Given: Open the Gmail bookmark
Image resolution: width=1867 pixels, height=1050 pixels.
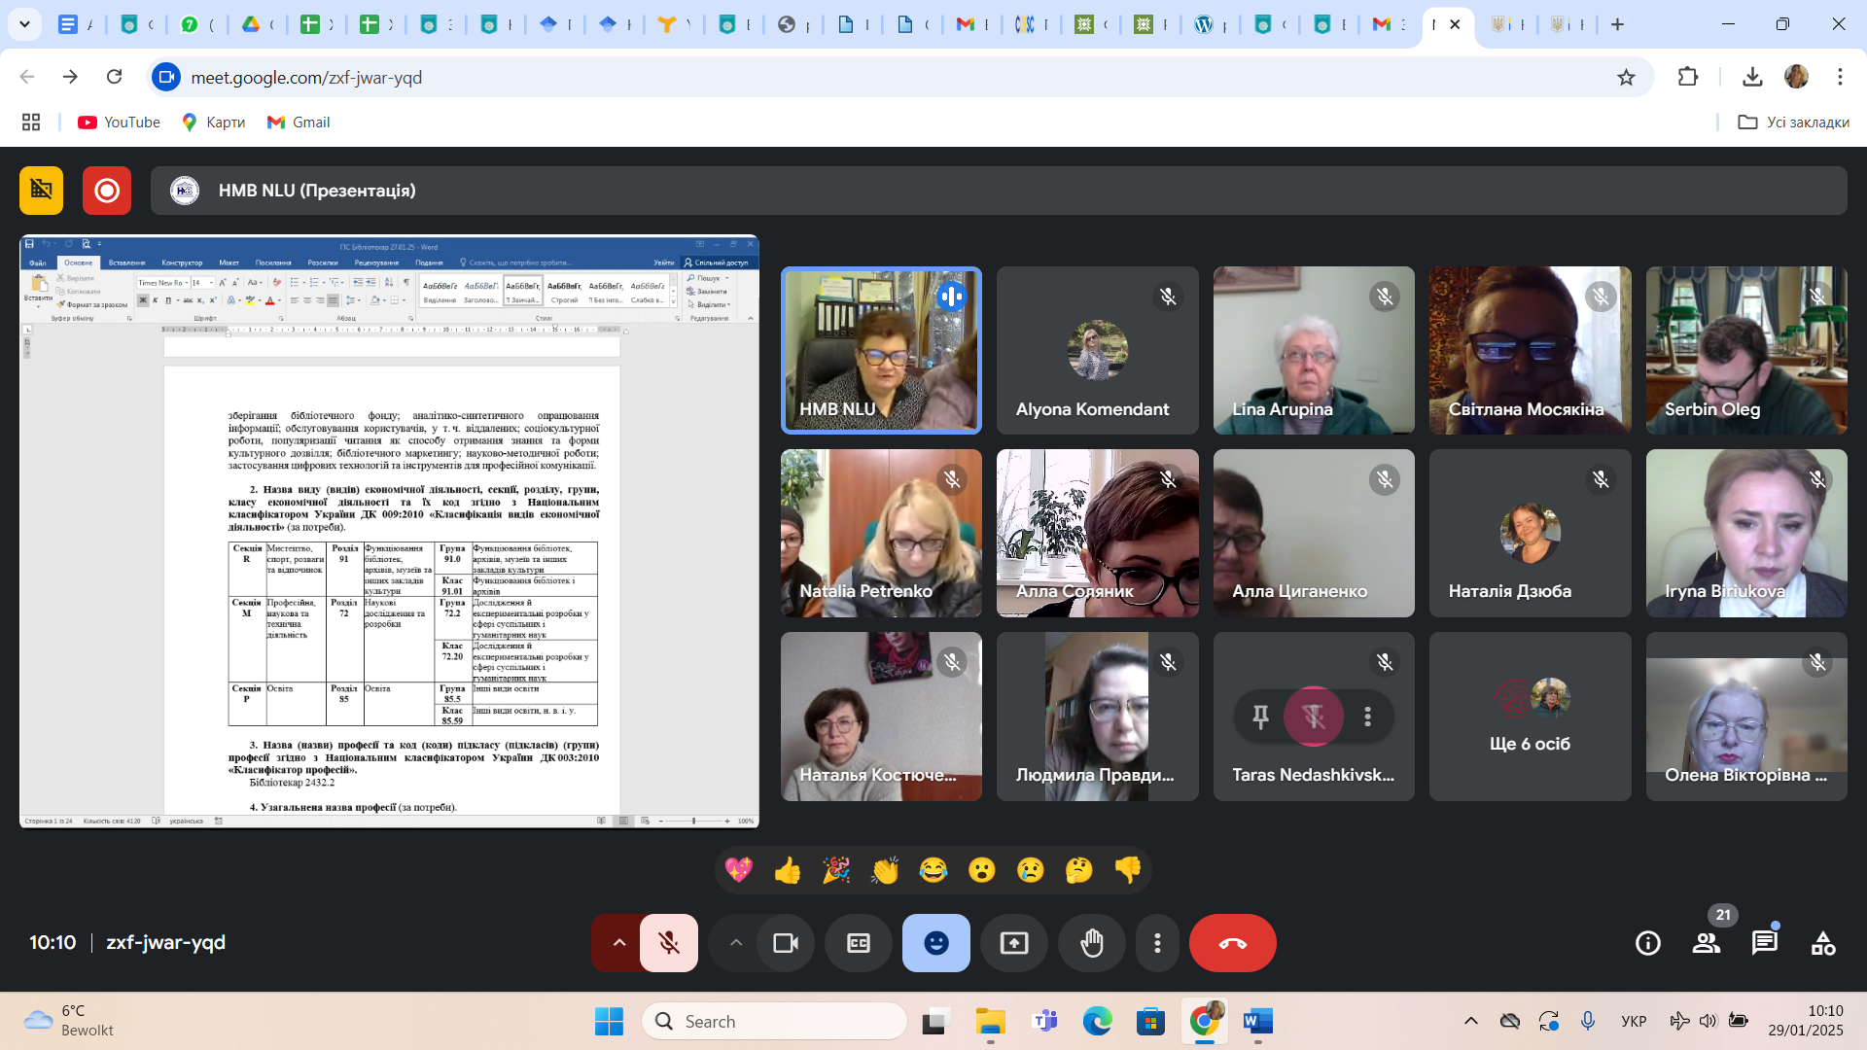Looking at the screenshot, I should pyautogui.click(x=299, y=122).
